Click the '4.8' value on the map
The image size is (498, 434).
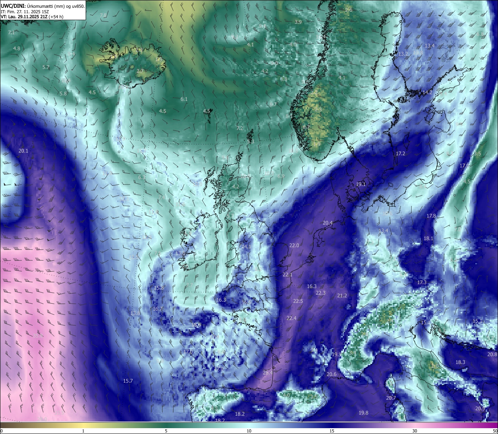[17, 48]
